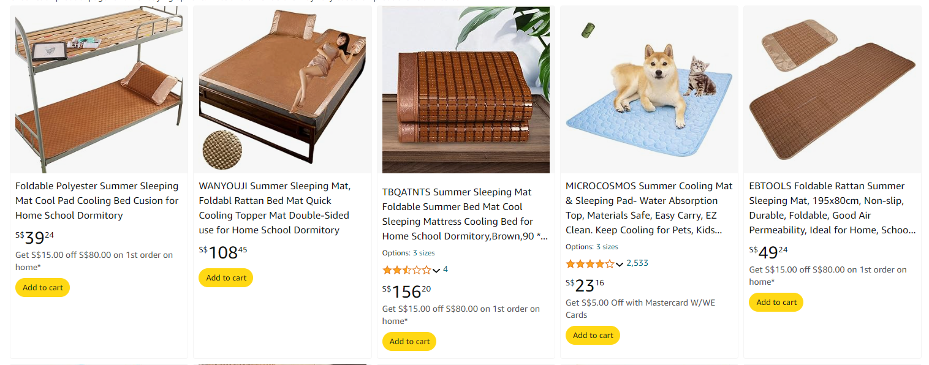Expand the MICROCOSMOS rating breakdown chevron
Image resolution: width=929 pixels, height=365 pixels.
620,264
